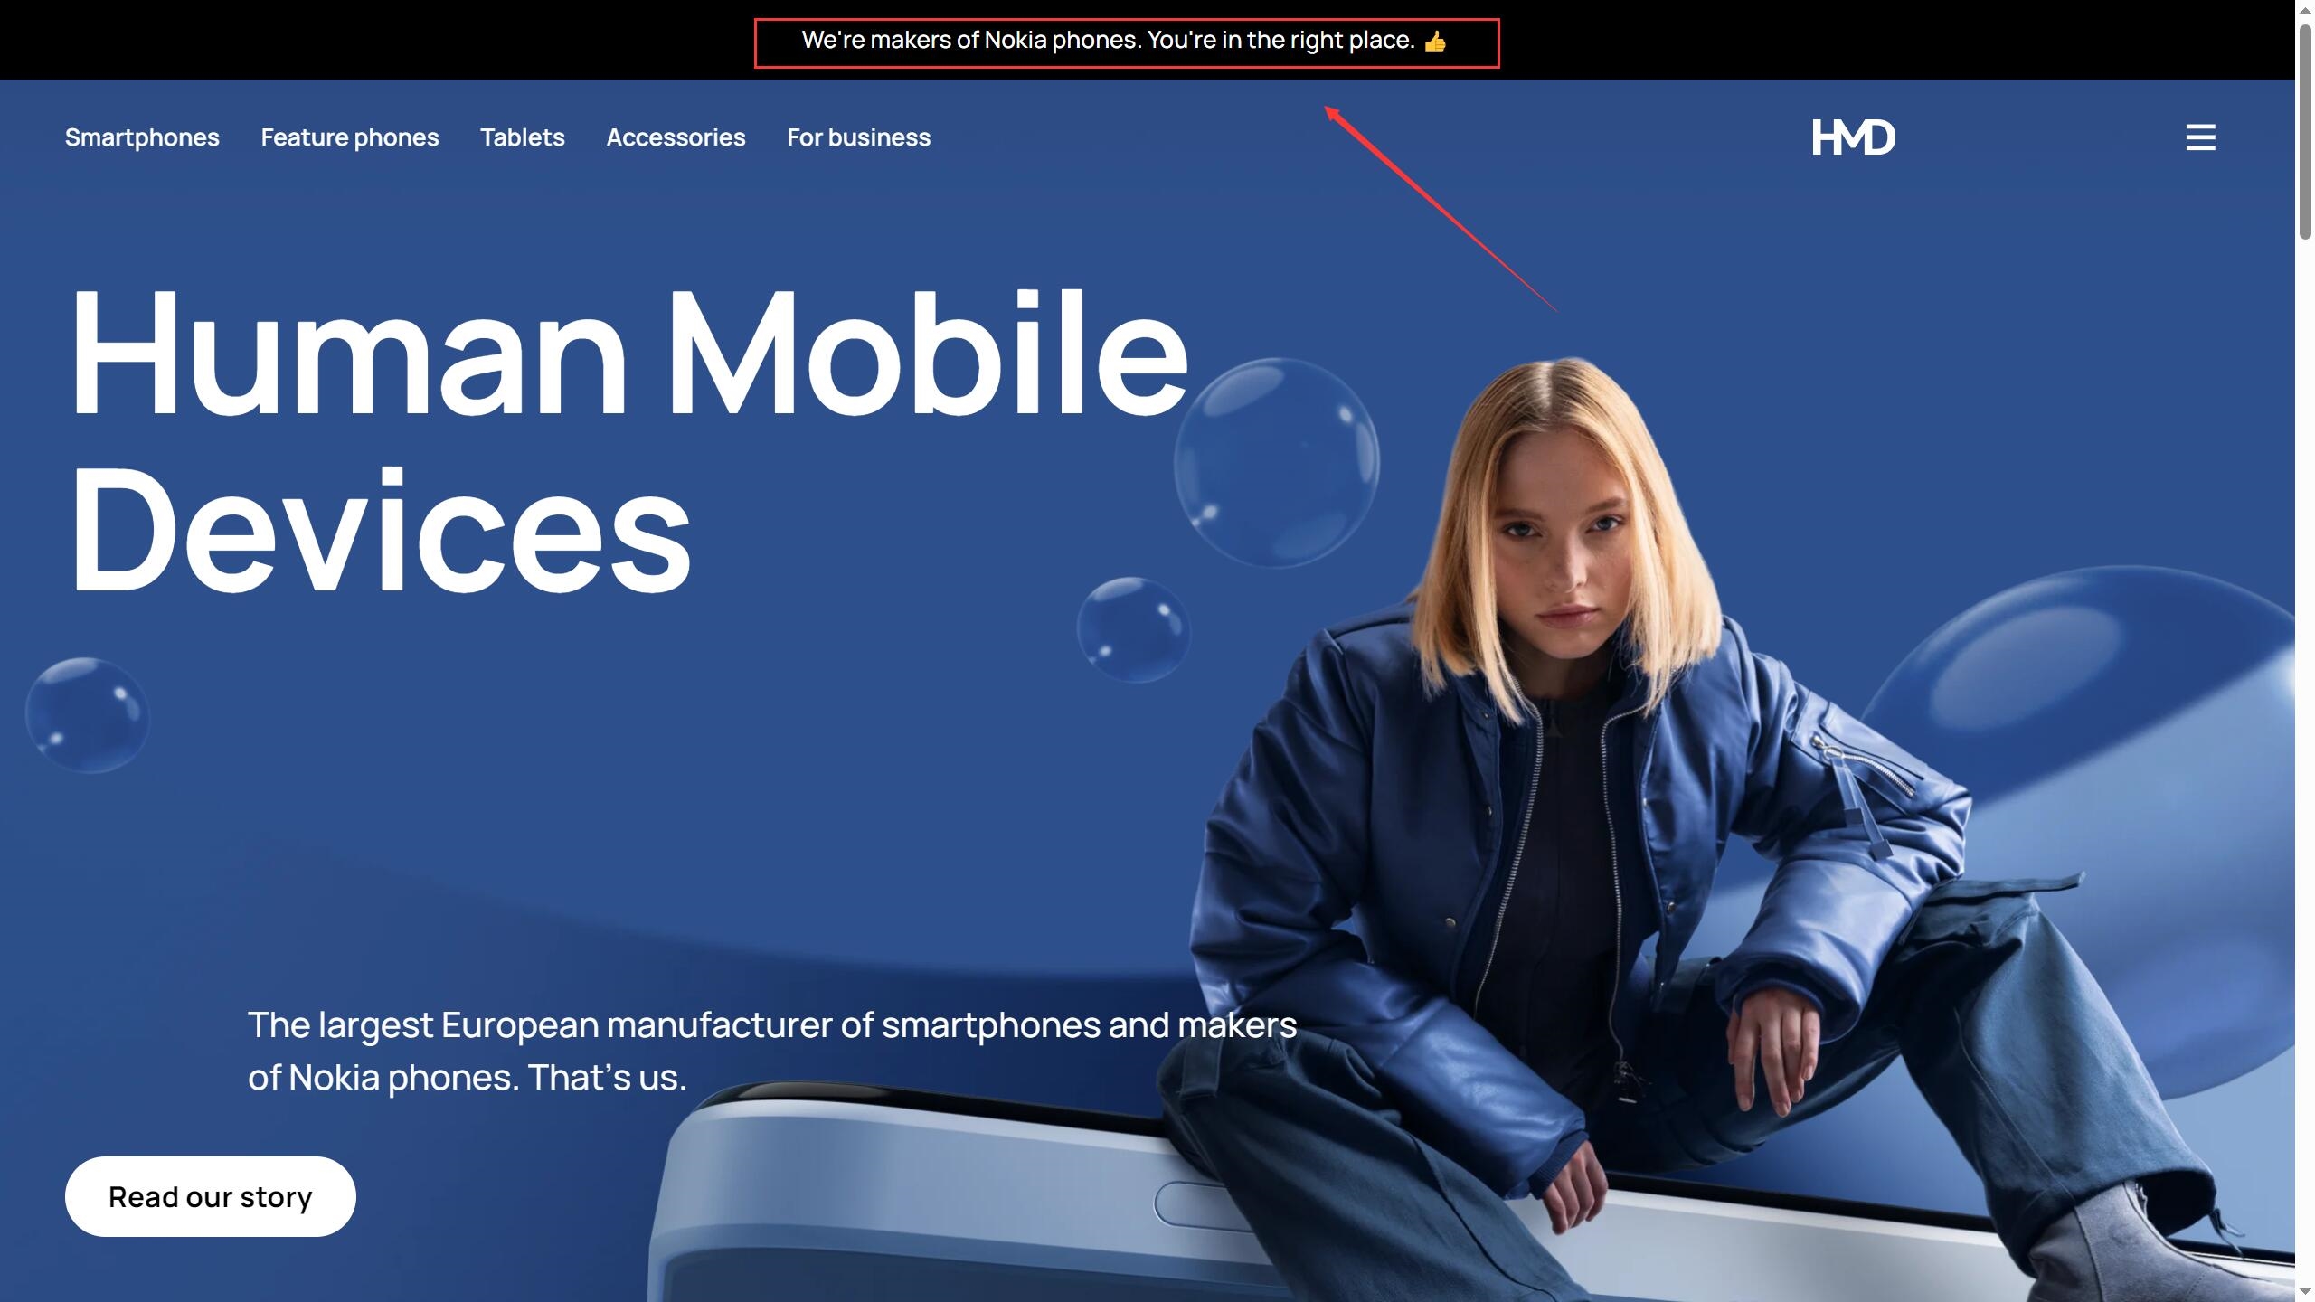The width and height of the screenshot is (2315, 1302).
Task: Click the large bubble beside headline
Action: (x=1277, y=462)
